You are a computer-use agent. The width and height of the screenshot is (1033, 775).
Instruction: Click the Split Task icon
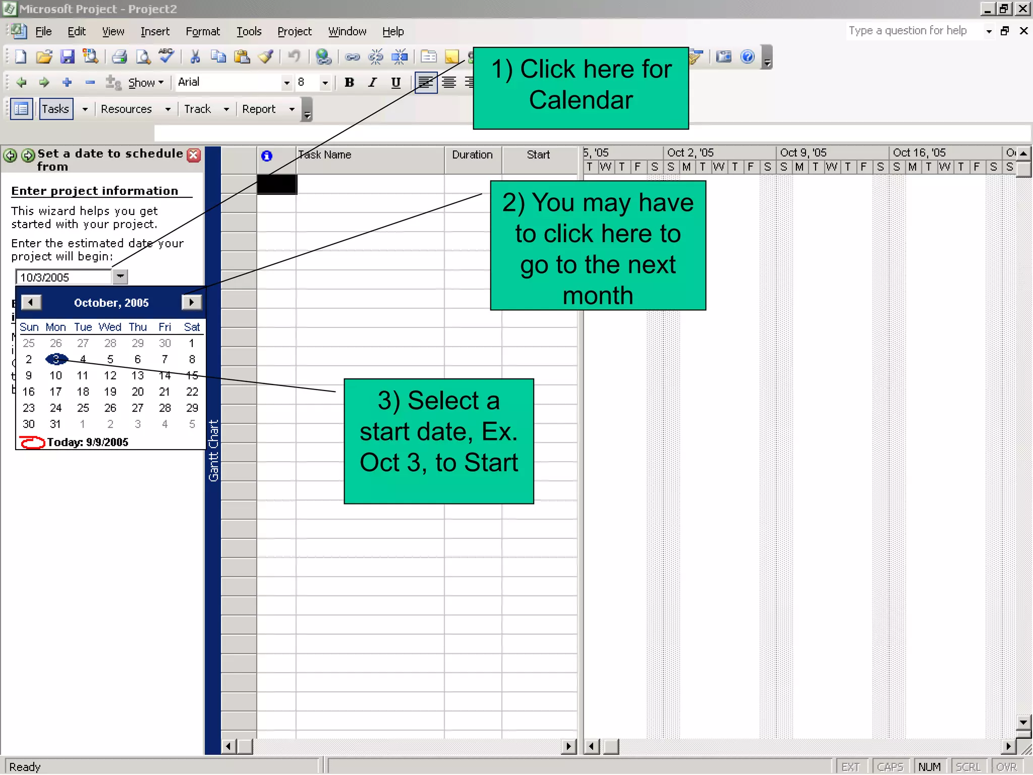[399, 57]
